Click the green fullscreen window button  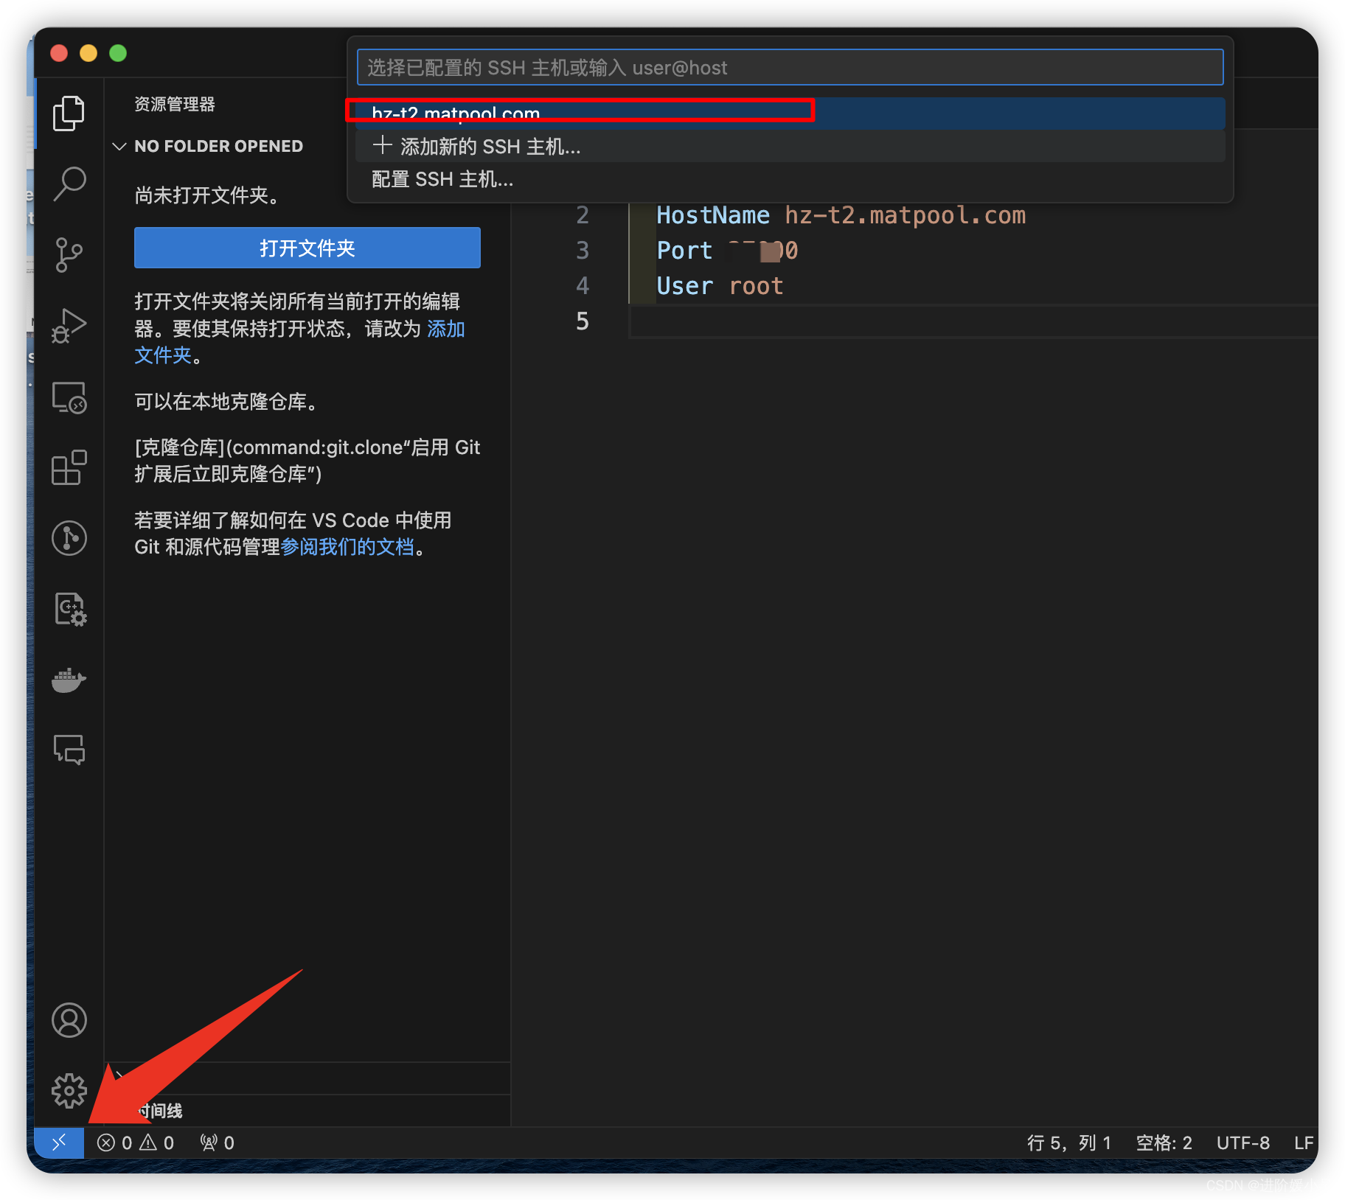118,53
